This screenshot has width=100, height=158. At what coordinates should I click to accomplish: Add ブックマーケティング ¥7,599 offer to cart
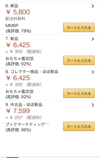(79, 126)
